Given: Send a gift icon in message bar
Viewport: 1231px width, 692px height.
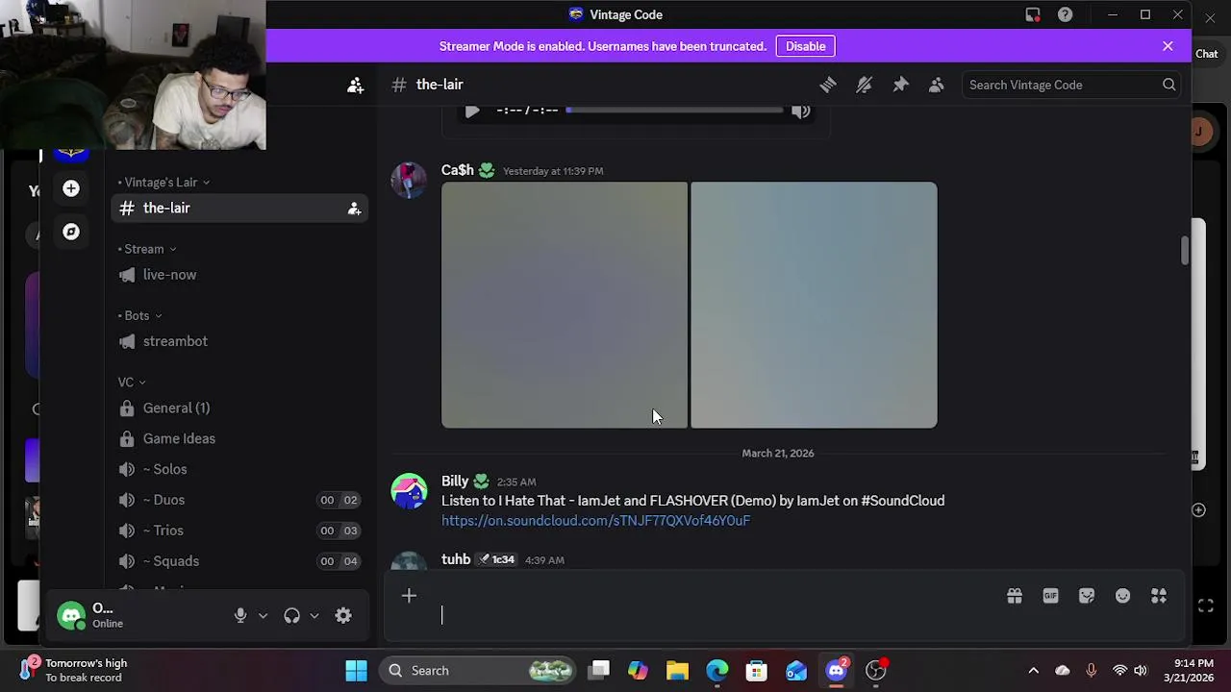Looking at the screenshot, I should pos(1014,596).
